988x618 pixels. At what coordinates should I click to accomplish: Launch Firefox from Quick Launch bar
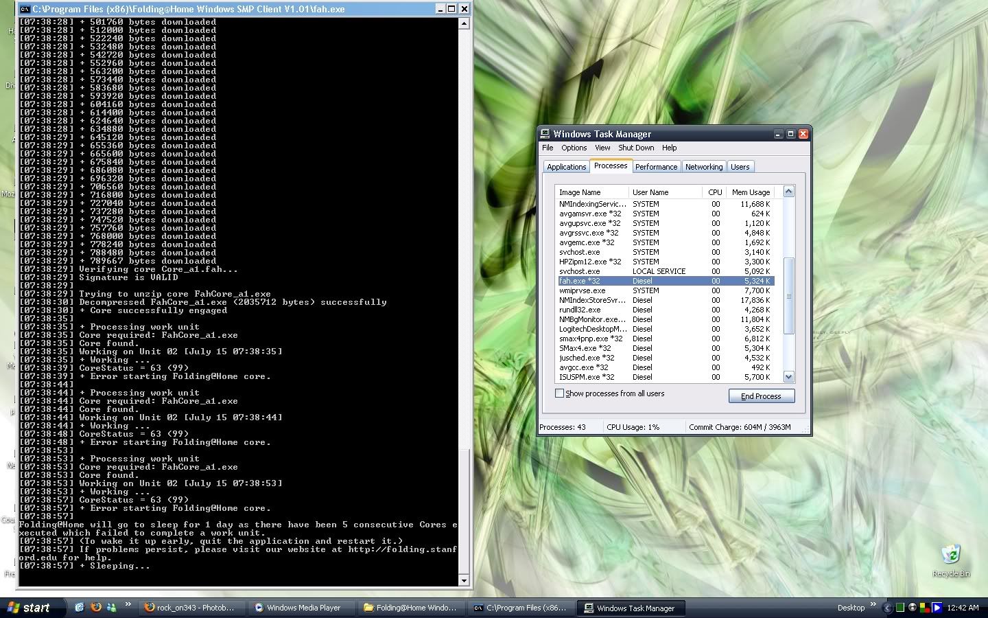point(96,608)
